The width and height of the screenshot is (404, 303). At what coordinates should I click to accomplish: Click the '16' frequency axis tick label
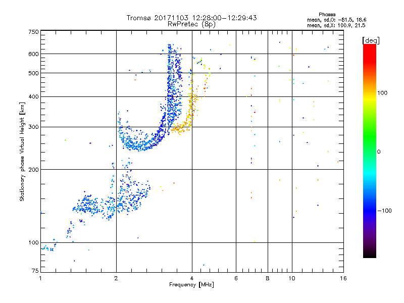(343, 278)
